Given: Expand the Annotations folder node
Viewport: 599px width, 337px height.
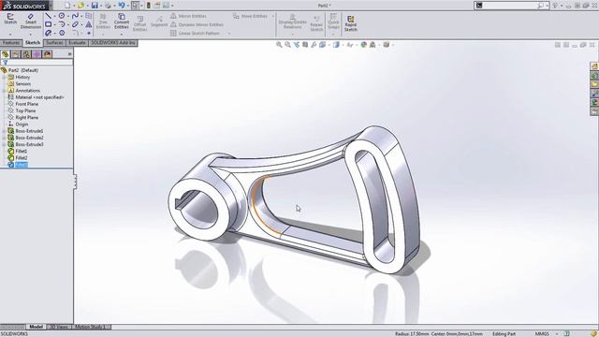Looking at the screenshot, I should (4, 91).
